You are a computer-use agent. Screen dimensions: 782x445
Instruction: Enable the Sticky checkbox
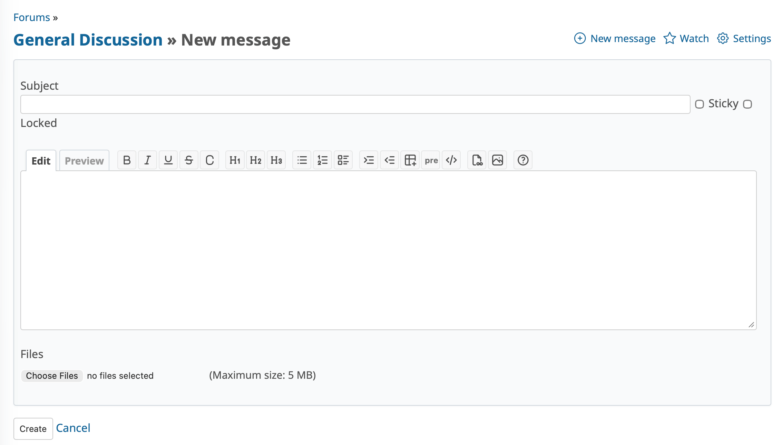[700, 104]
